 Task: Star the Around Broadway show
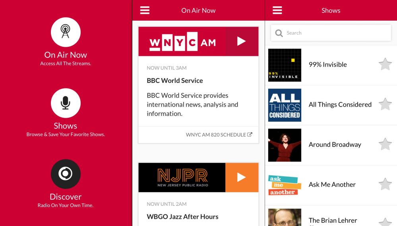[385, 144]
